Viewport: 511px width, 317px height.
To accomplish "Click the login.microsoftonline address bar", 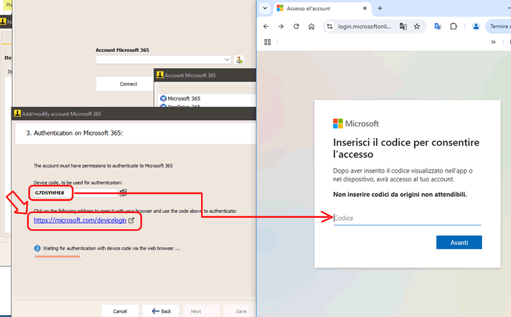I will [365, 26].
